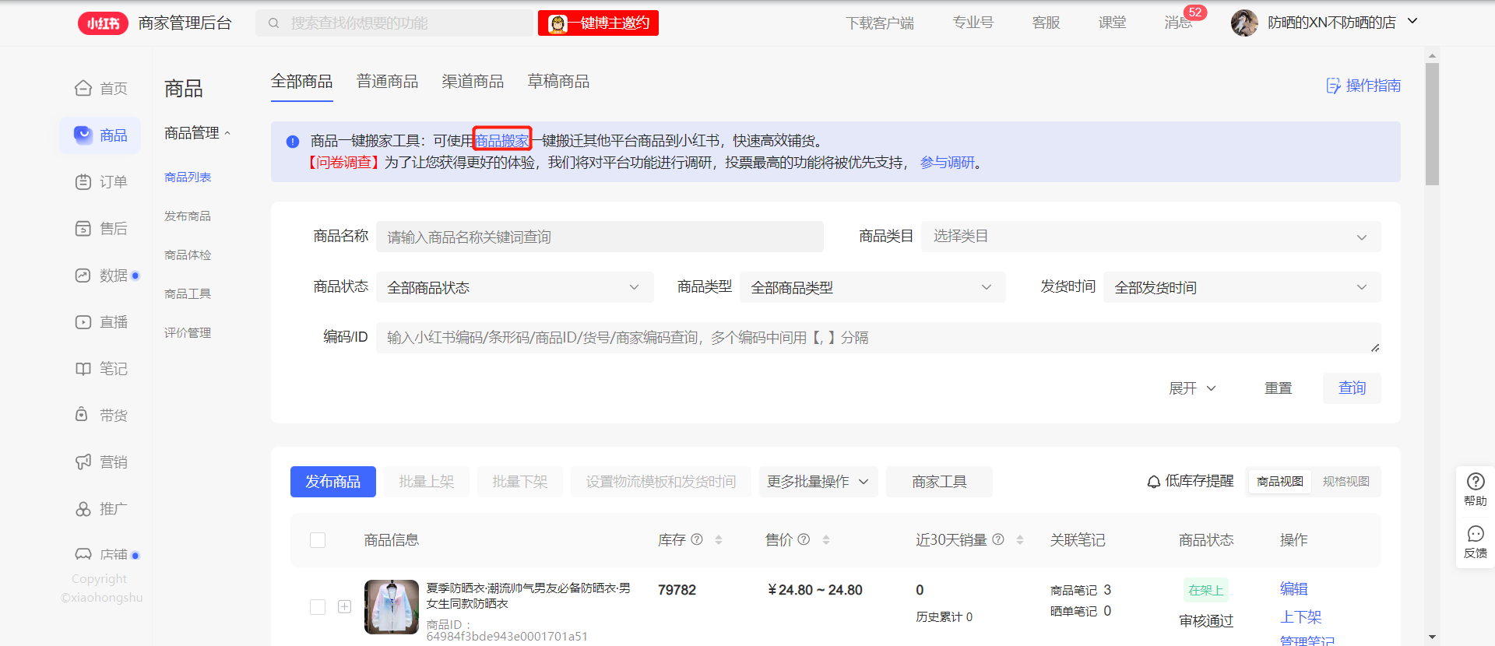Click the 库存 column sort arrows
Viewport: 1495px width, 646px height.
719,540
